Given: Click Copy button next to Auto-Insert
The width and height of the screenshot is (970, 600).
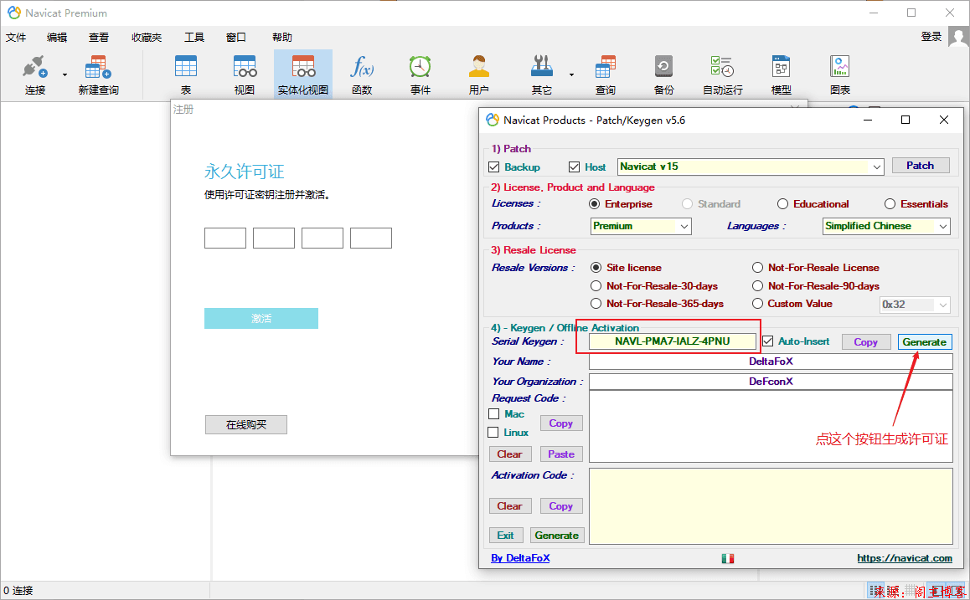Looking at the screenshot, I should click(x=865, y=341).
